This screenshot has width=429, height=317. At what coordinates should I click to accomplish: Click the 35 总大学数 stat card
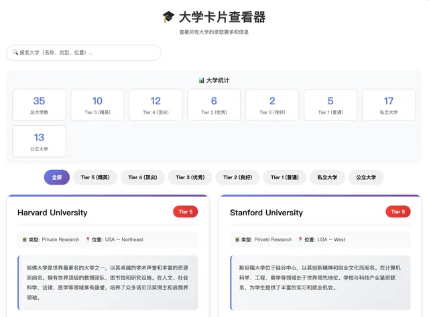[x=39, y=105]
